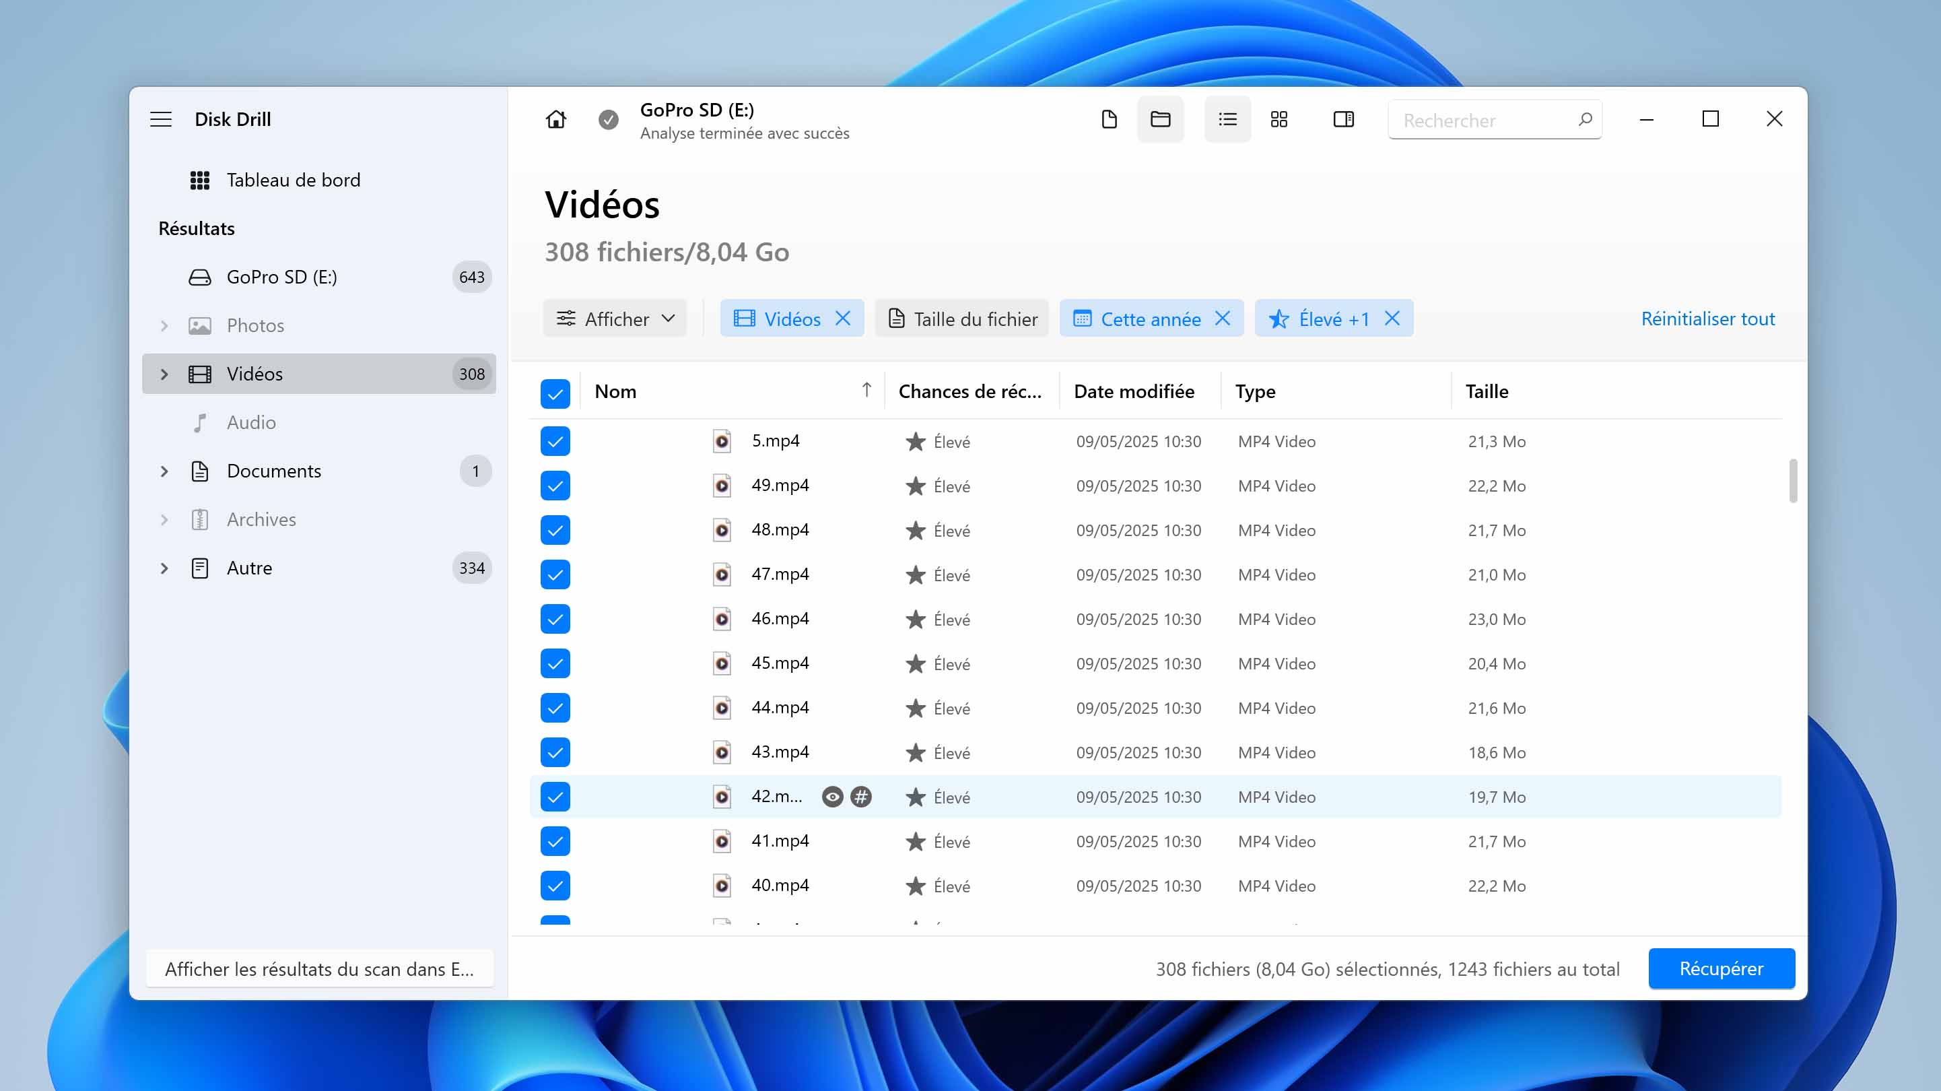Select GoPro SD (E:) results entry
This screenshot has height=1091, width=1941.
pos(318,277)
